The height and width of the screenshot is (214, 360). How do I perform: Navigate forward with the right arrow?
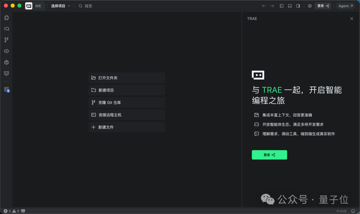click(x=272, y=6)
